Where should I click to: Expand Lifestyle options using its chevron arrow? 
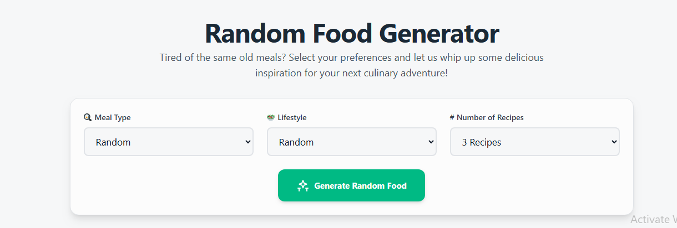pos(431,142)
